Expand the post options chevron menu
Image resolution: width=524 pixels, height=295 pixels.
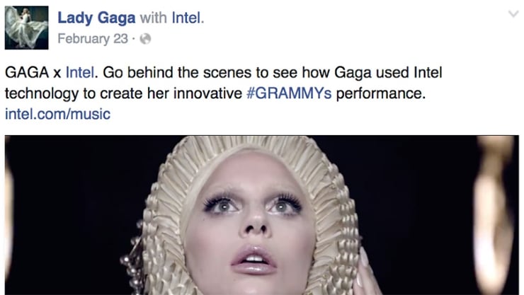coord(513,14)
